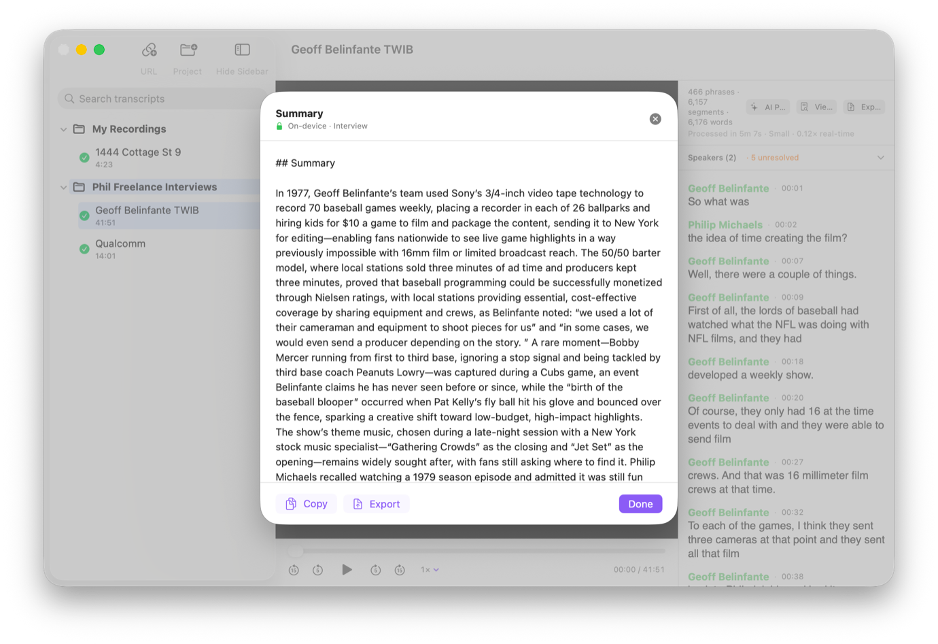Skip forward 15 seconds
938x644 pixels.
point(400,570)
